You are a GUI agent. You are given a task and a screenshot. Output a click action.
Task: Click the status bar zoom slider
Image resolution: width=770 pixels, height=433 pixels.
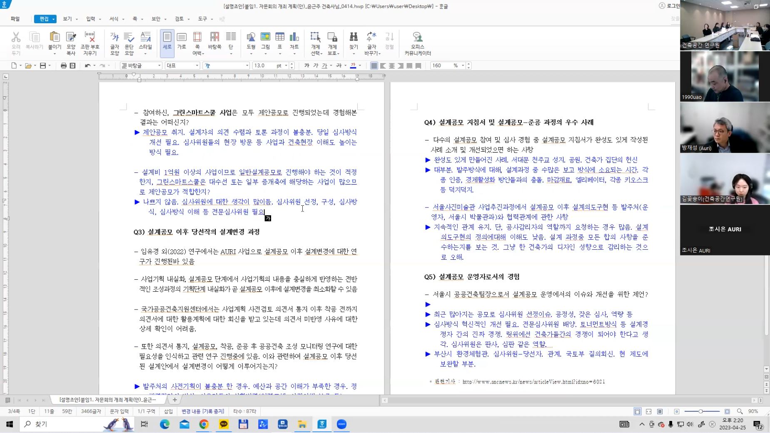point(702,411)
